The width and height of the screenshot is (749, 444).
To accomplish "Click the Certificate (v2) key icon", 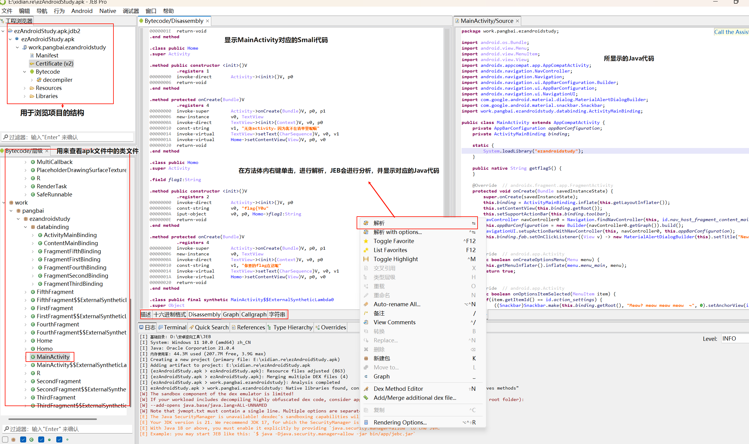I will [x=32, y=63].
